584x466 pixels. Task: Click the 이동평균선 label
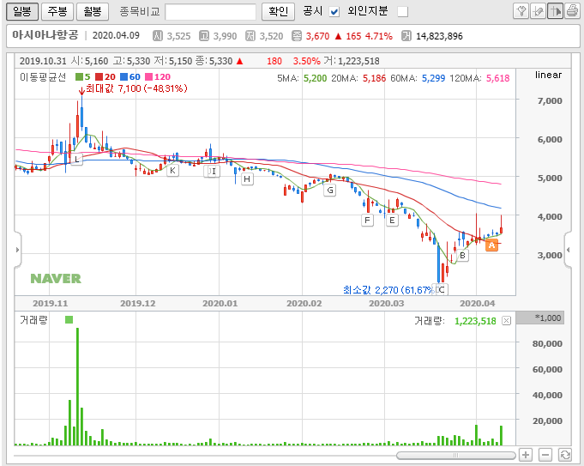coord(43,77)
